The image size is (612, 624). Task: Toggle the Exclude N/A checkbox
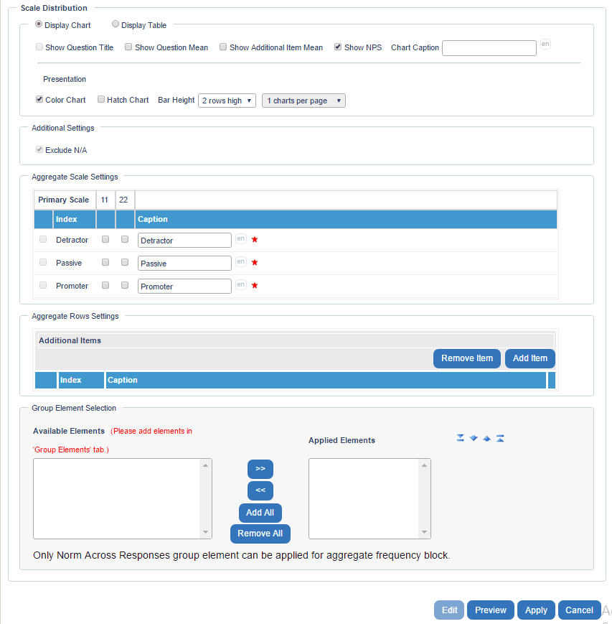(x=39, y=149)
